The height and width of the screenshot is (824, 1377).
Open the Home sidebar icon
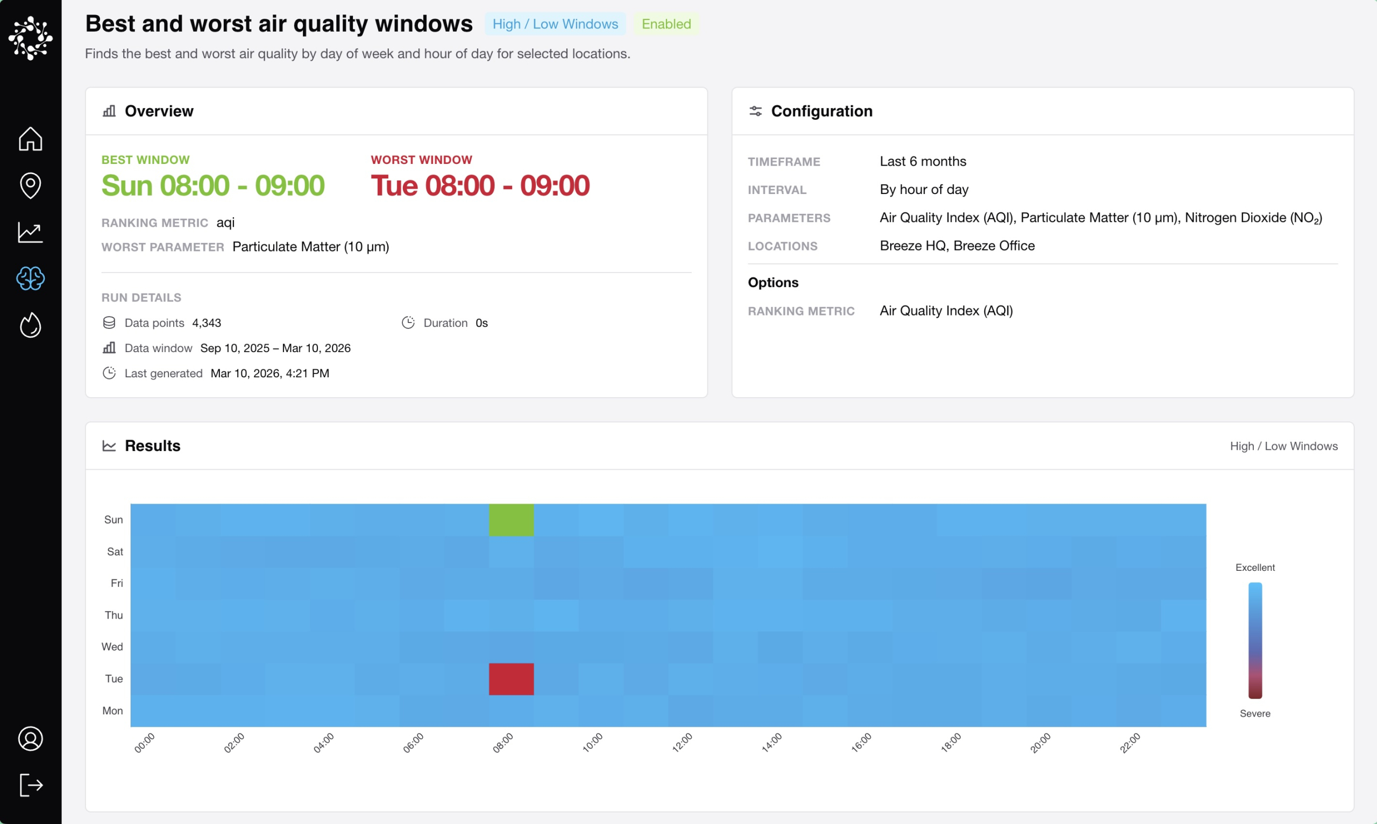click(x=31, y=139)
